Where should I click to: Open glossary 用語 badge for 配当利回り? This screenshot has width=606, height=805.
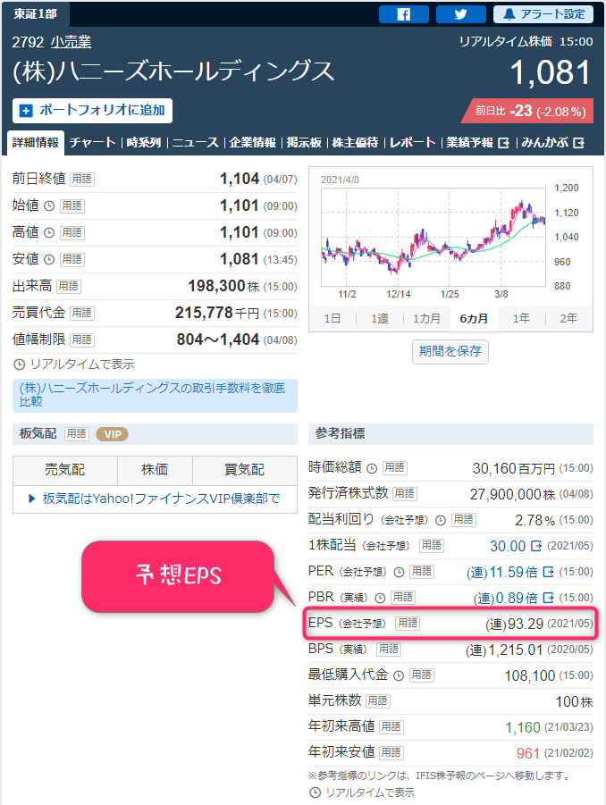[463, 520]
